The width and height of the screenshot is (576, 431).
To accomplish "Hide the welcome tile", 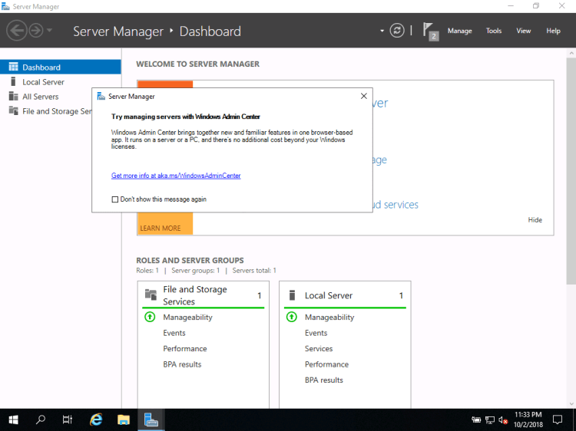I will click(535, 220).
